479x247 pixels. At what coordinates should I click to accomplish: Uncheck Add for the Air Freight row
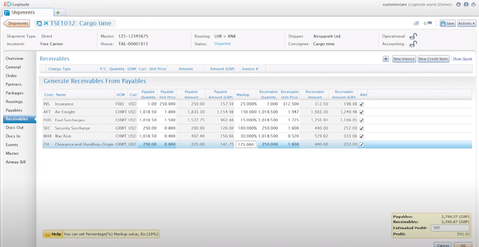click(x=362, y=112)
